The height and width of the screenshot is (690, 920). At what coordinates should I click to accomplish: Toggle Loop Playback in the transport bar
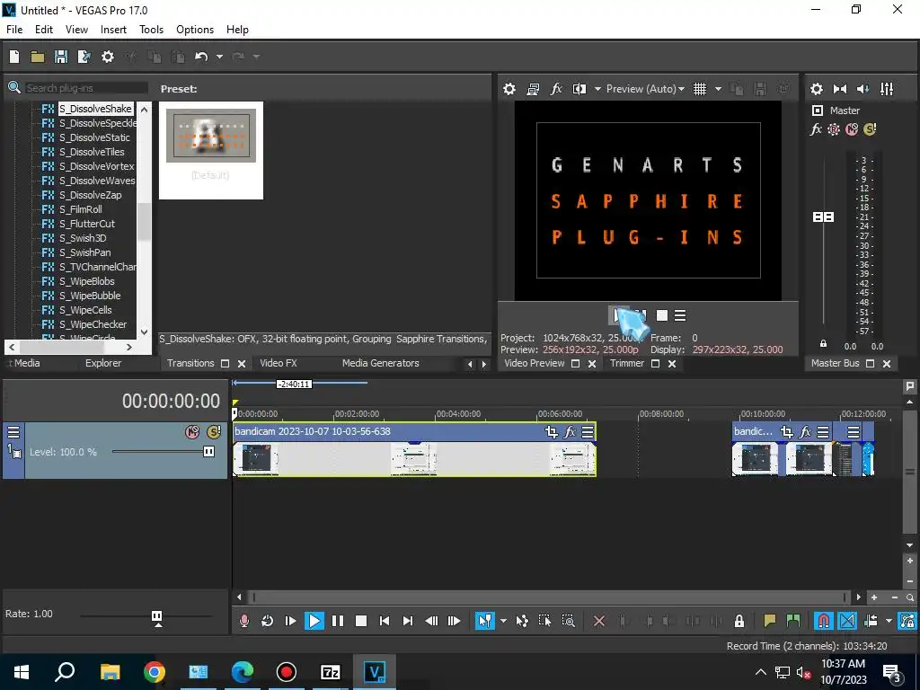click(267, 621)
